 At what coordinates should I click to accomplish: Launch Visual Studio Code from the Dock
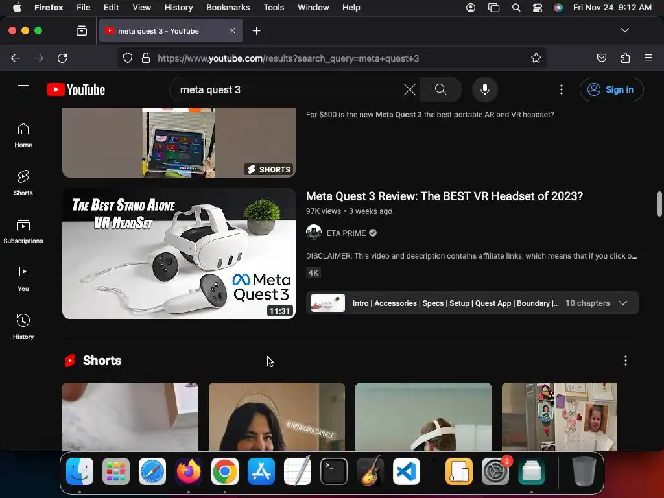click(x=407, y=471)
